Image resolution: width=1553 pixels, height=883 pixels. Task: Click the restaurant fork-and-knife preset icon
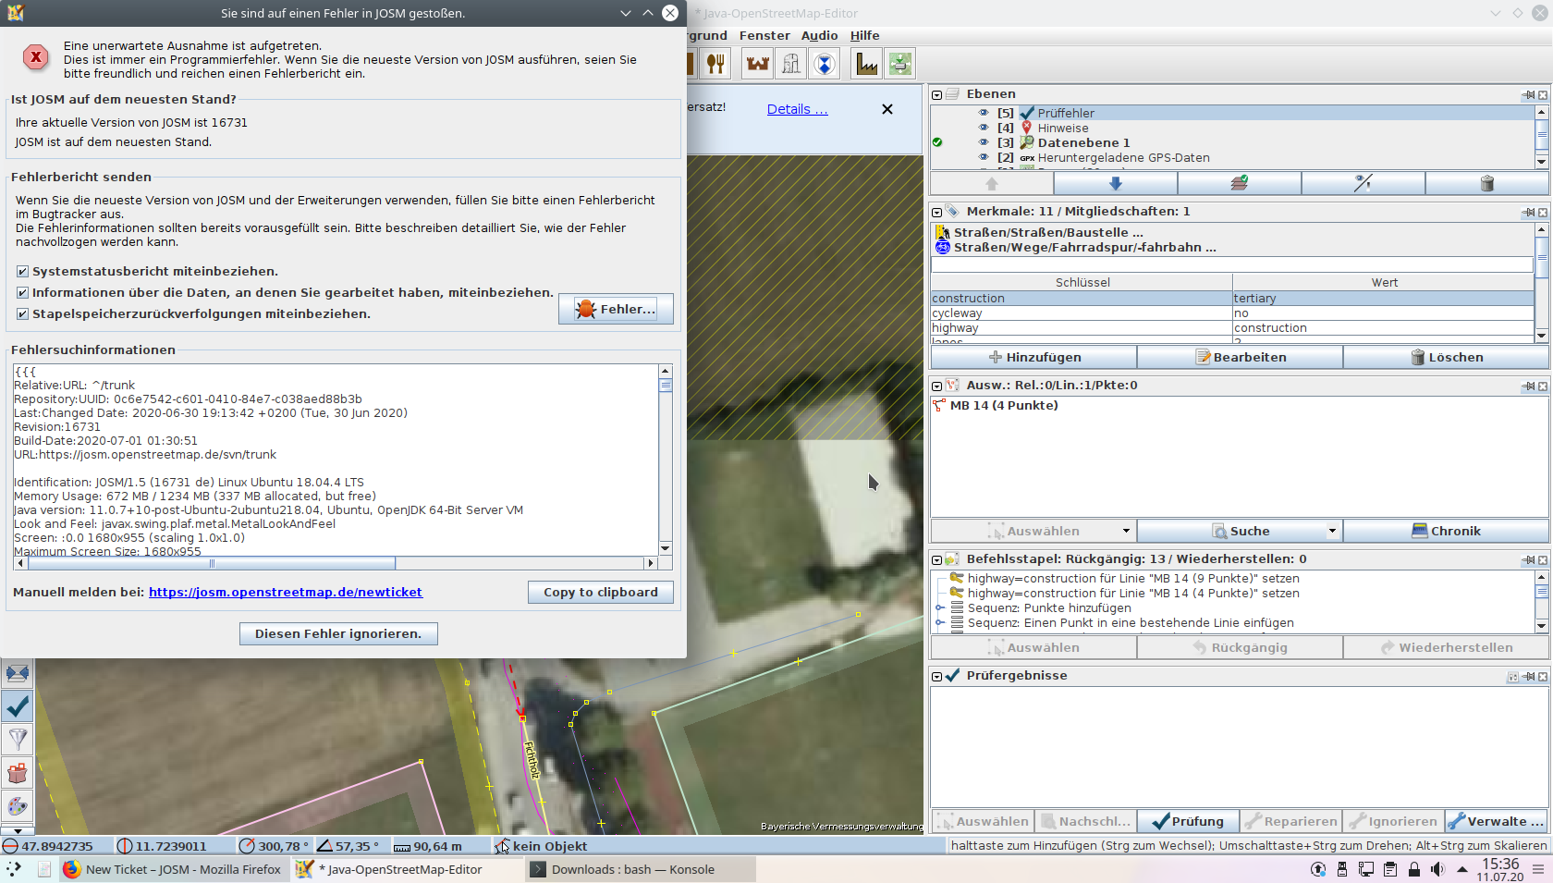[715, 64]
